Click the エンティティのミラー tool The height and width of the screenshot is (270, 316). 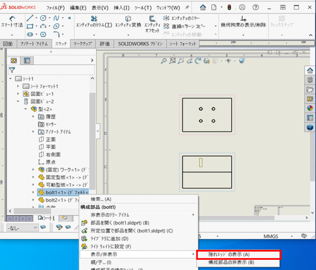181,18
